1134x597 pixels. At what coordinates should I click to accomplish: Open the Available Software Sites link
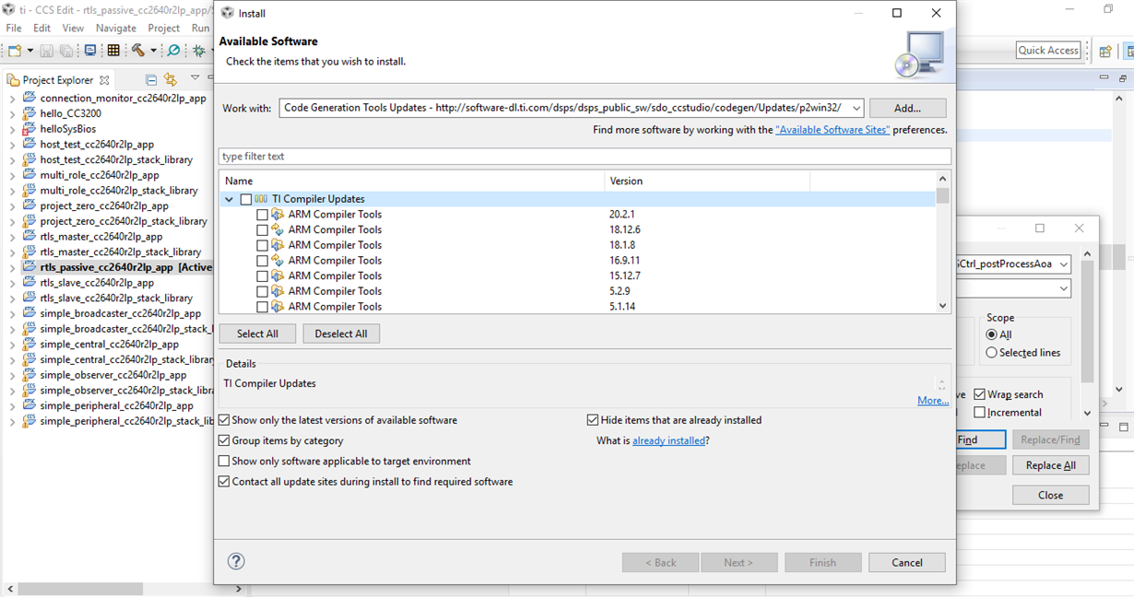[x=833, y=130]
